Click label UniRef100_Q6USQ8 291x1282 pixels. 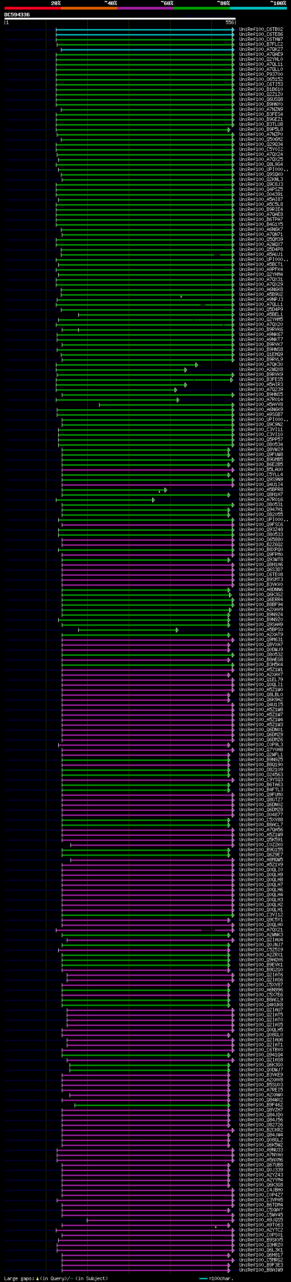point(261,100)
